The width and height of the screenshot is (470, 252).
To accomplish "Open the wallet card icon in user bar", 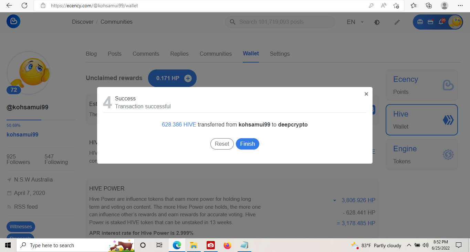I will click(430, 22).
